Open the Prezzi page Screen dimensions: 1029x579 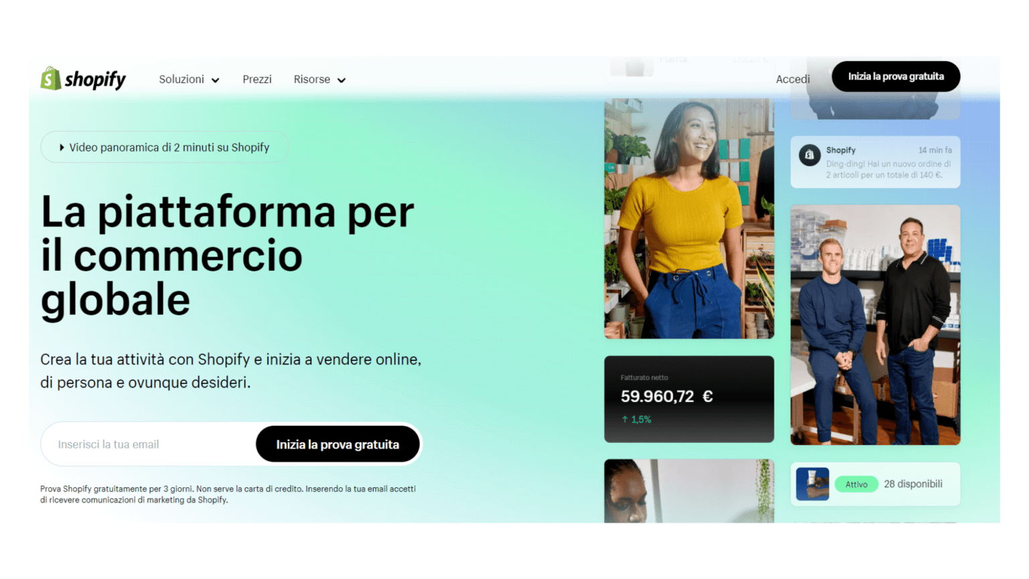(x=257, y=79)
